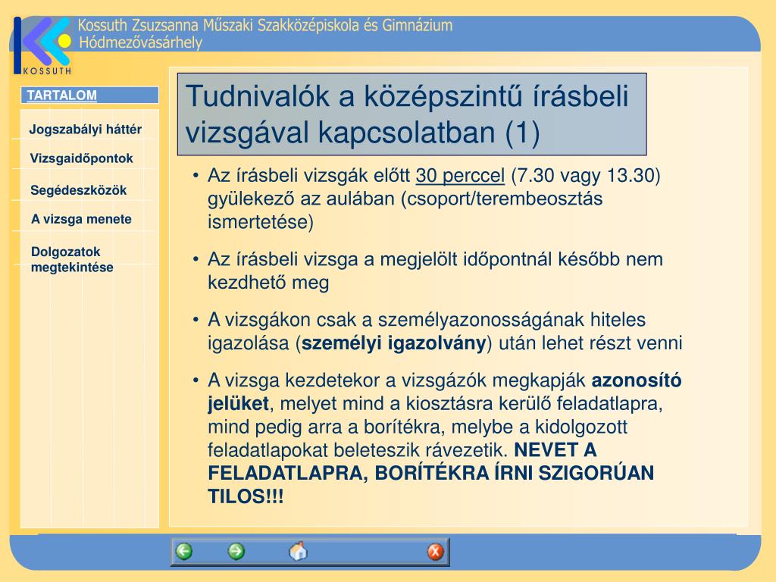Close the presentation with red X icon
The height and width of the screenshot is (582, 776).
[x=436, y=552]
